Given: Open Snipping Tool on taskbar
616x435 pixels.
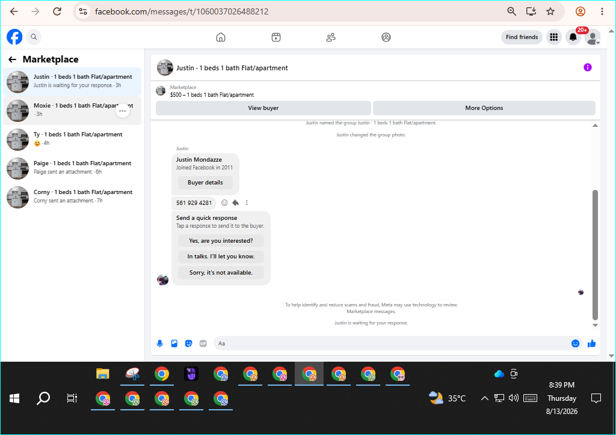Looking at the screenshot, I should click(x=132, y=374).
